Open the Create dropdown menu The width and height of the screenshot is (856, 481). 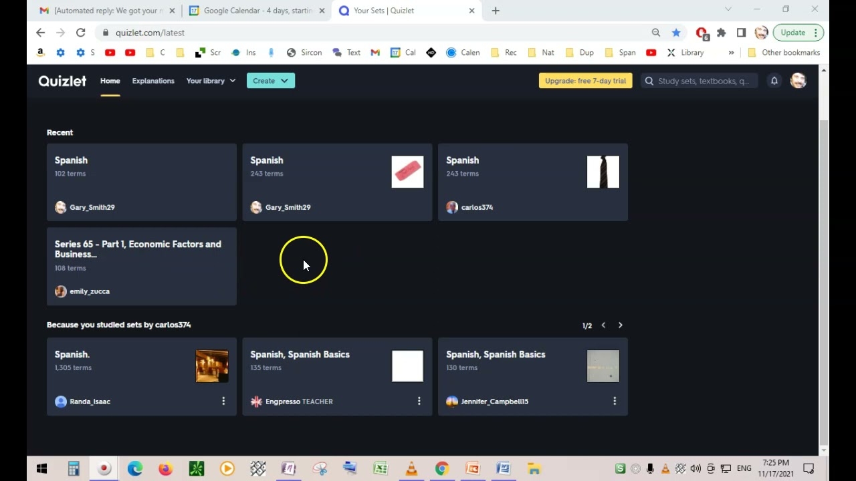(270, 81)
